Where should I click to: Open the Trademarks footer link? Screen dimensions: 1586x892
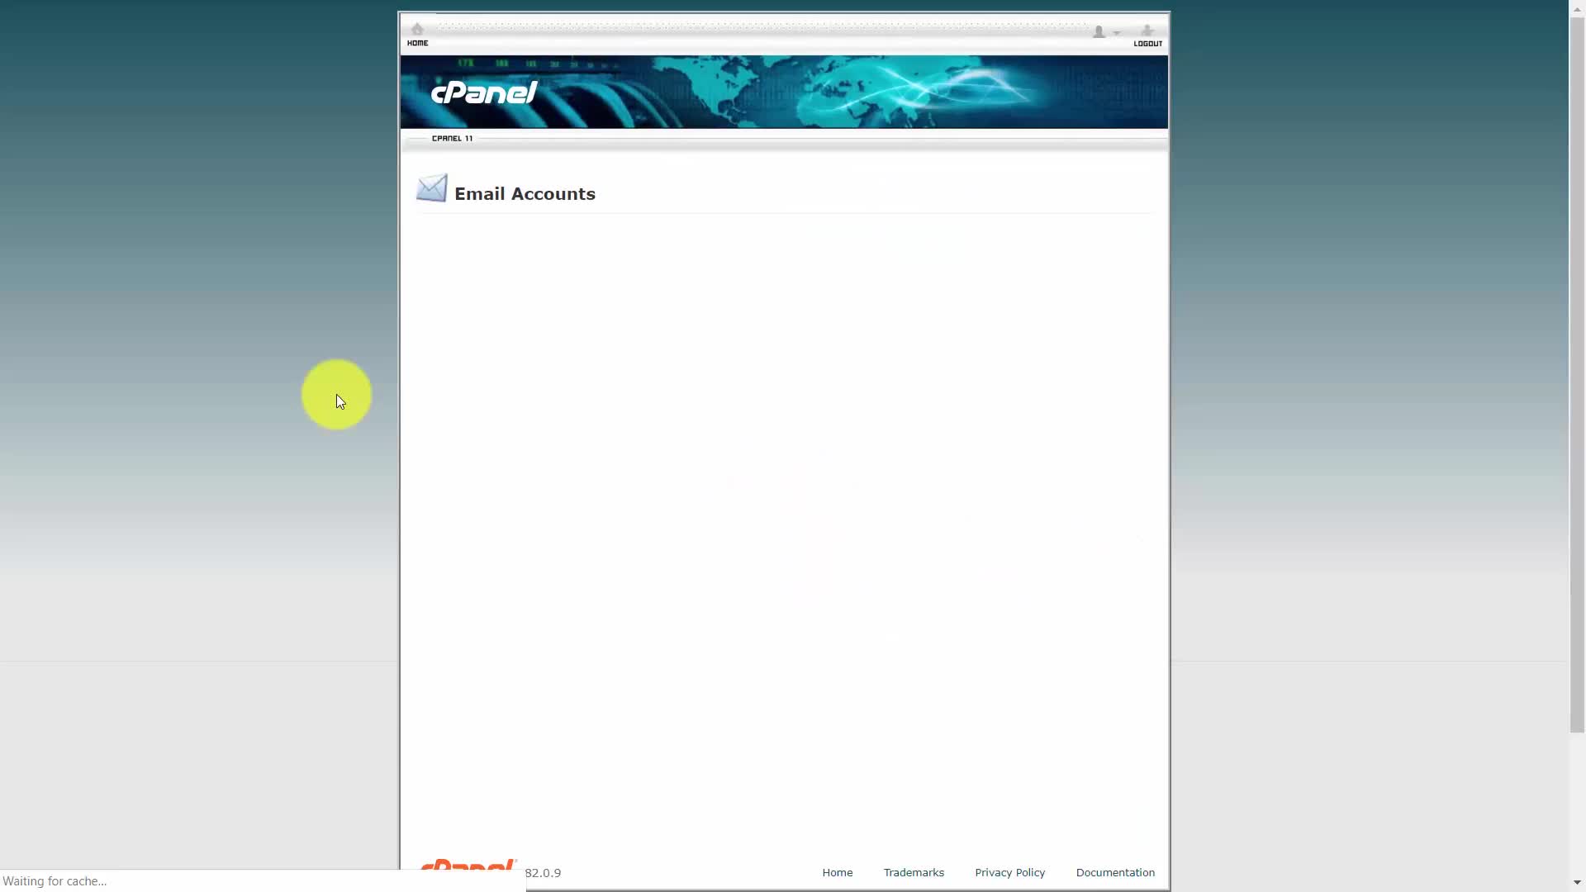tap(914, 872)
